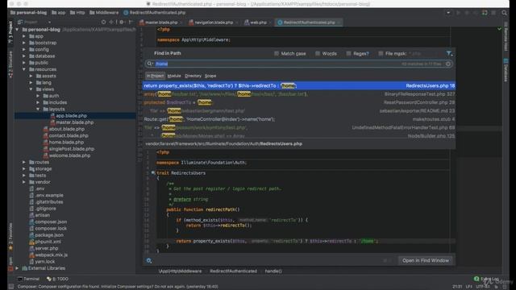
Task: Expand the bootstrap folder
Action: tap(24, 43)
